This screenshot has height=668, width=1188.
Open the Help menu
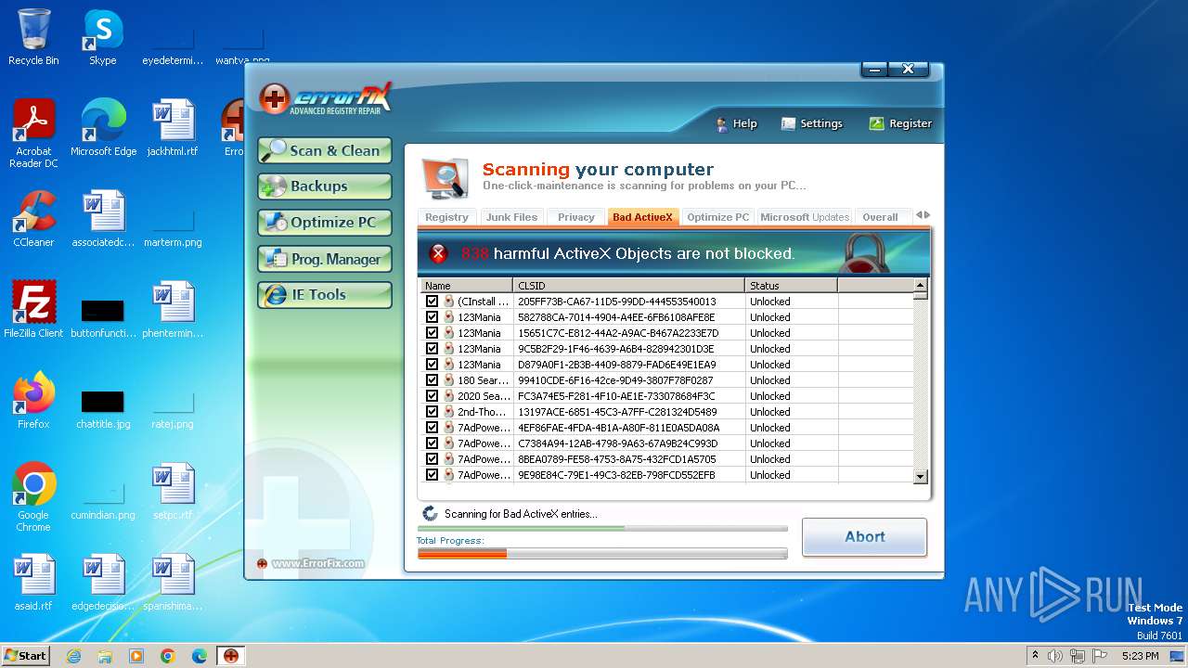736,123
